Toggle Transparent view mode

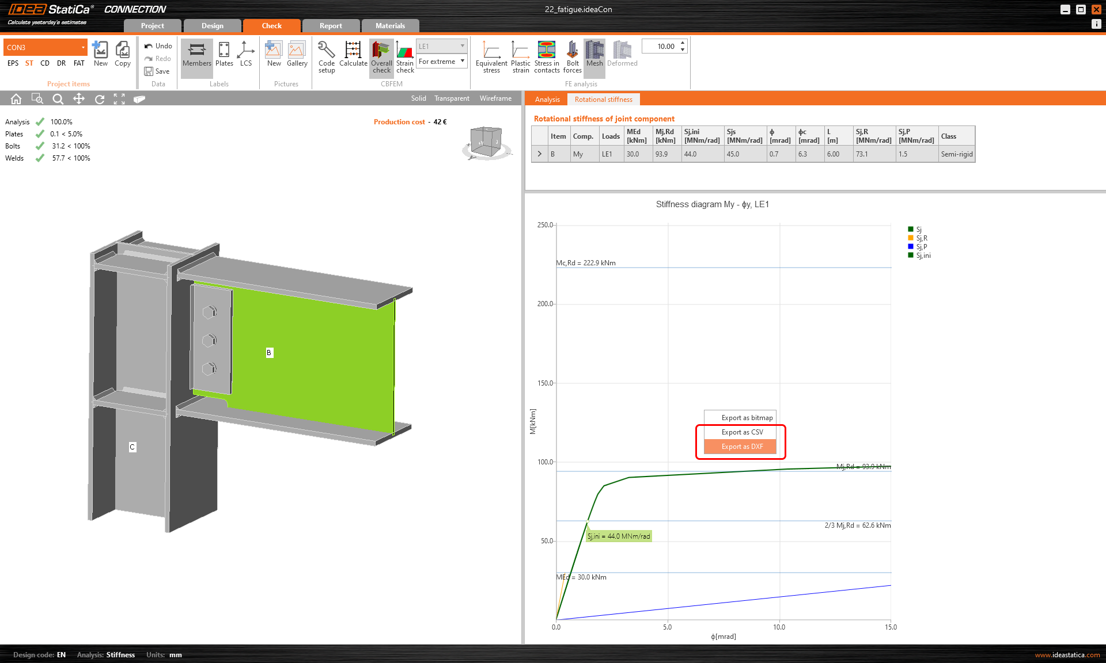(452, 98)
